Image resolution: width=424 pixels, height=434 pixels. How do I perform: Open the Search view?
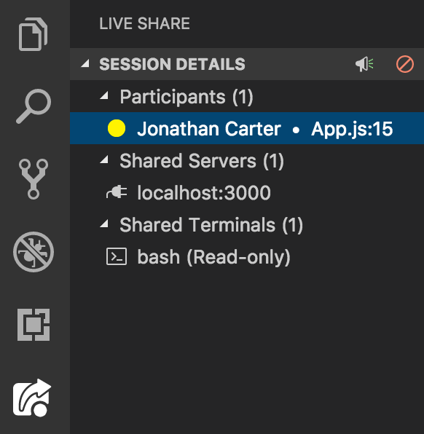(34, 106)
